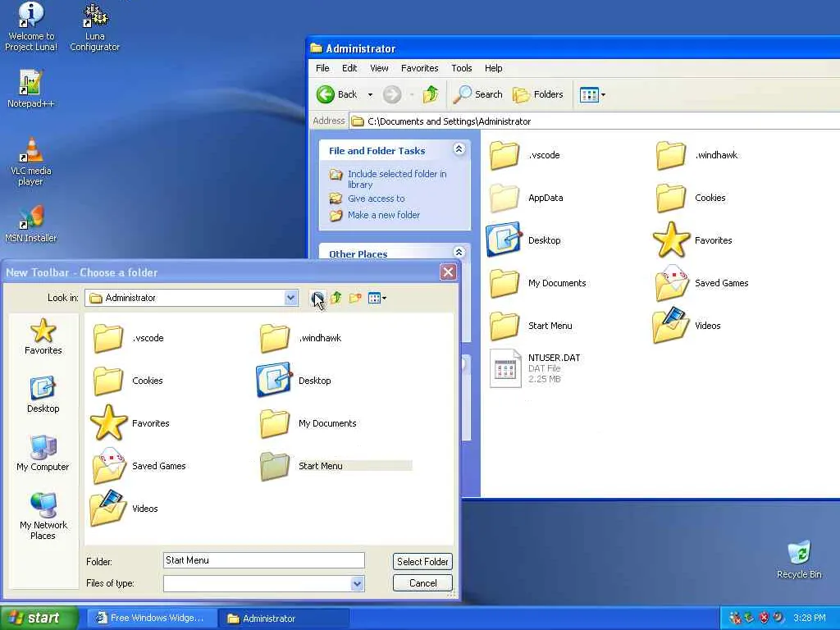
Task: Select the Start Menu folder in the dialog
Action: pyautogui.click(x=336, y=466)
